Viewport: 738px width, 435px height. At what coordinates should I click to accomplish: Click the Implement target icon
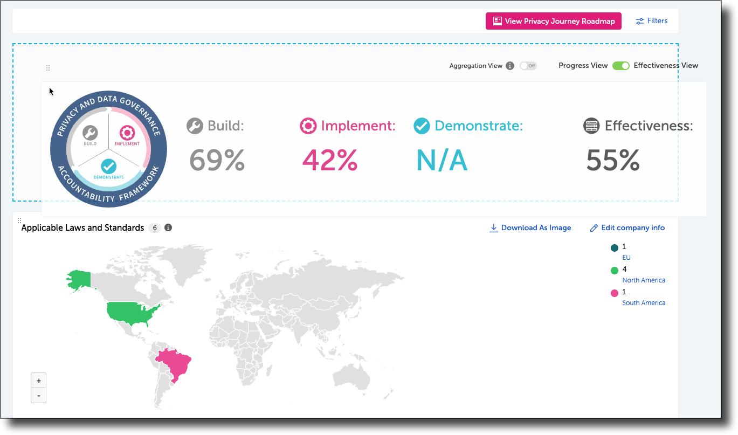click(x=308, y=126)
